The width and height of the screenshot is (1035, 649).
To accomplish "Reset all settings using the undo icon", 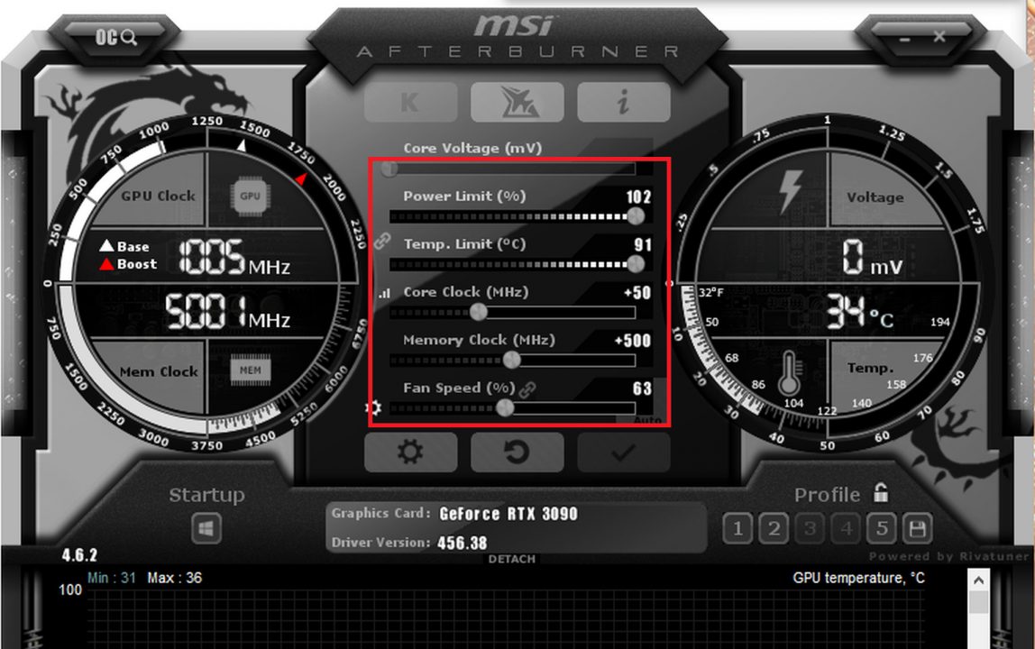I will pyautogui.click(x=517, y=452).
